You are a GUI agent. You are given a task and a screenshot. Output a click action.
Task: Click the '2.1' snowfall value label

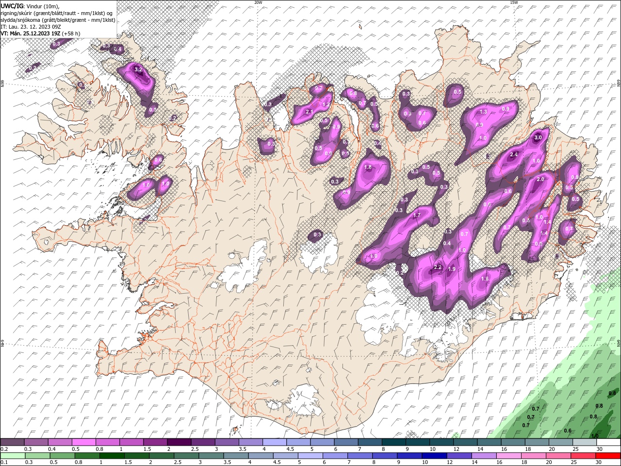point(310,112)
